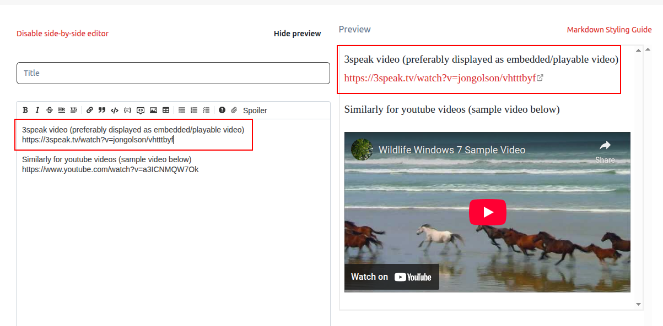Click the insert link chain icon
The width and height of the screenshot is (663, 326).
tap(90, 110)
